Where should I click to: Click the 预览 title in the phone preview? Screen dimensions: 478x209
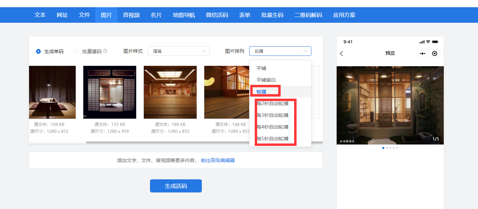pyautogui.click(x=390, y=53)
